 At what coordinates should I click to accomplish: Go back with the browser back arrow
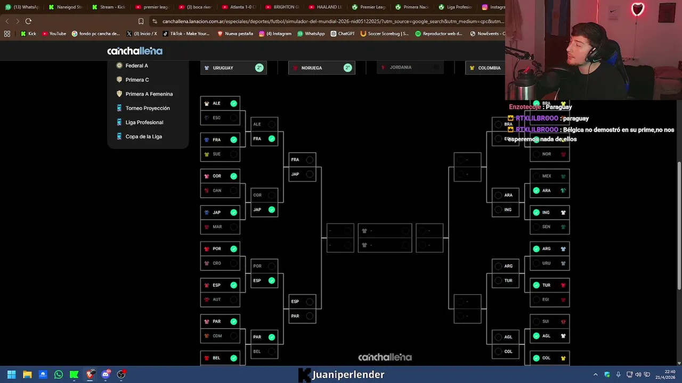[x=7, y=21]
